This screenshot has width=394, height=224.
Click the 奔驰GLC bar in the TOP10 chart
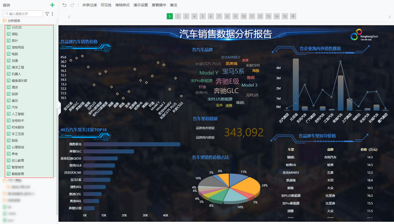point(109,151)
